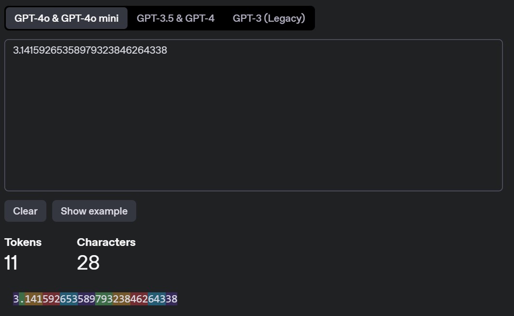Click inside the pi digits text area
The width and height of the screenshot is (514, 316).
pyautogui.click(x=253, y=116)
